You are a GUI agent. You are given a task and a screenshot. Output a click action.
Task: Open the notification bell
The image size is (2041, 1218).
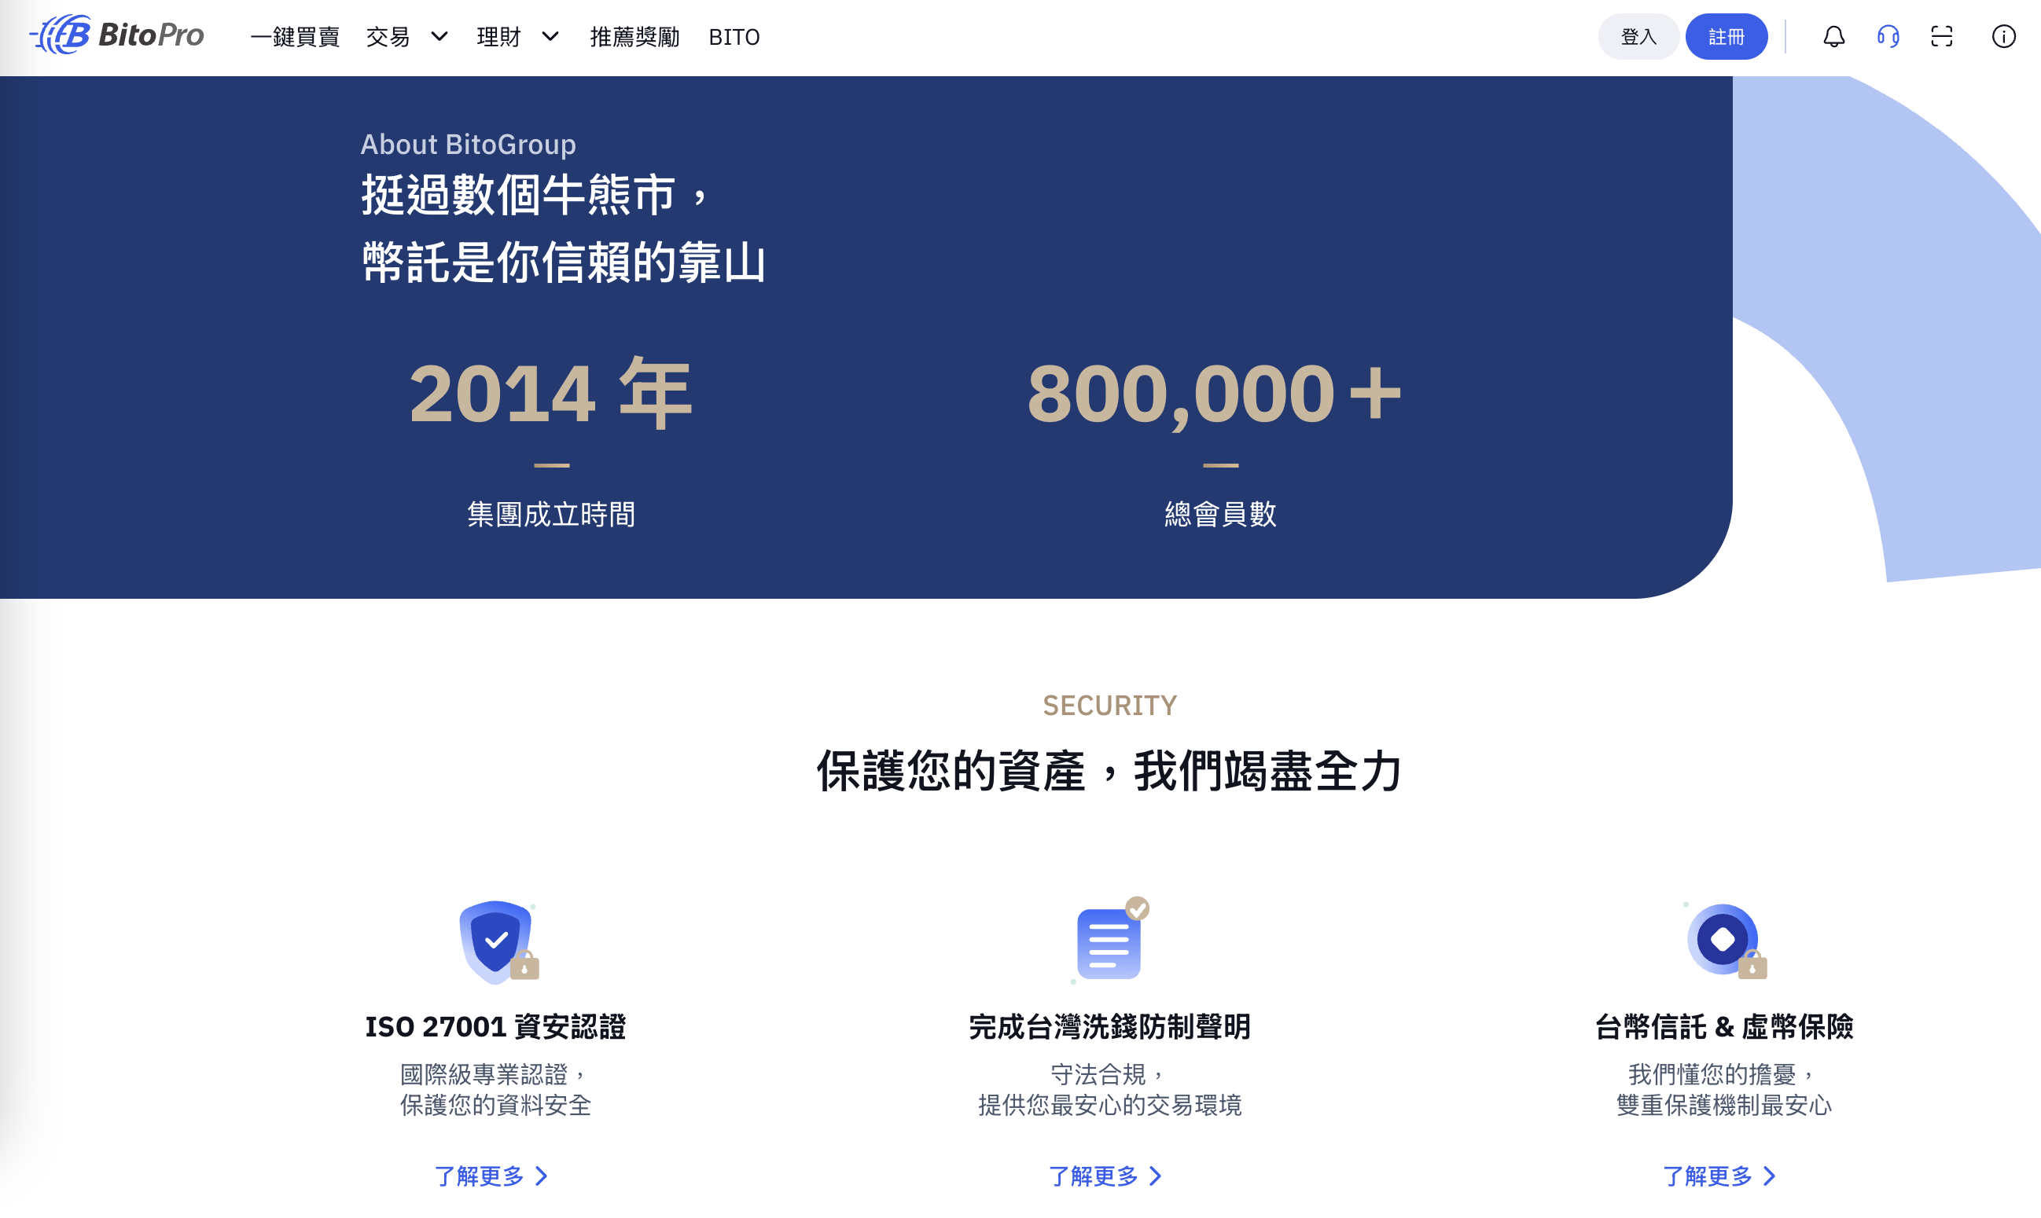pyautogui.click(x=1833, y=37)
